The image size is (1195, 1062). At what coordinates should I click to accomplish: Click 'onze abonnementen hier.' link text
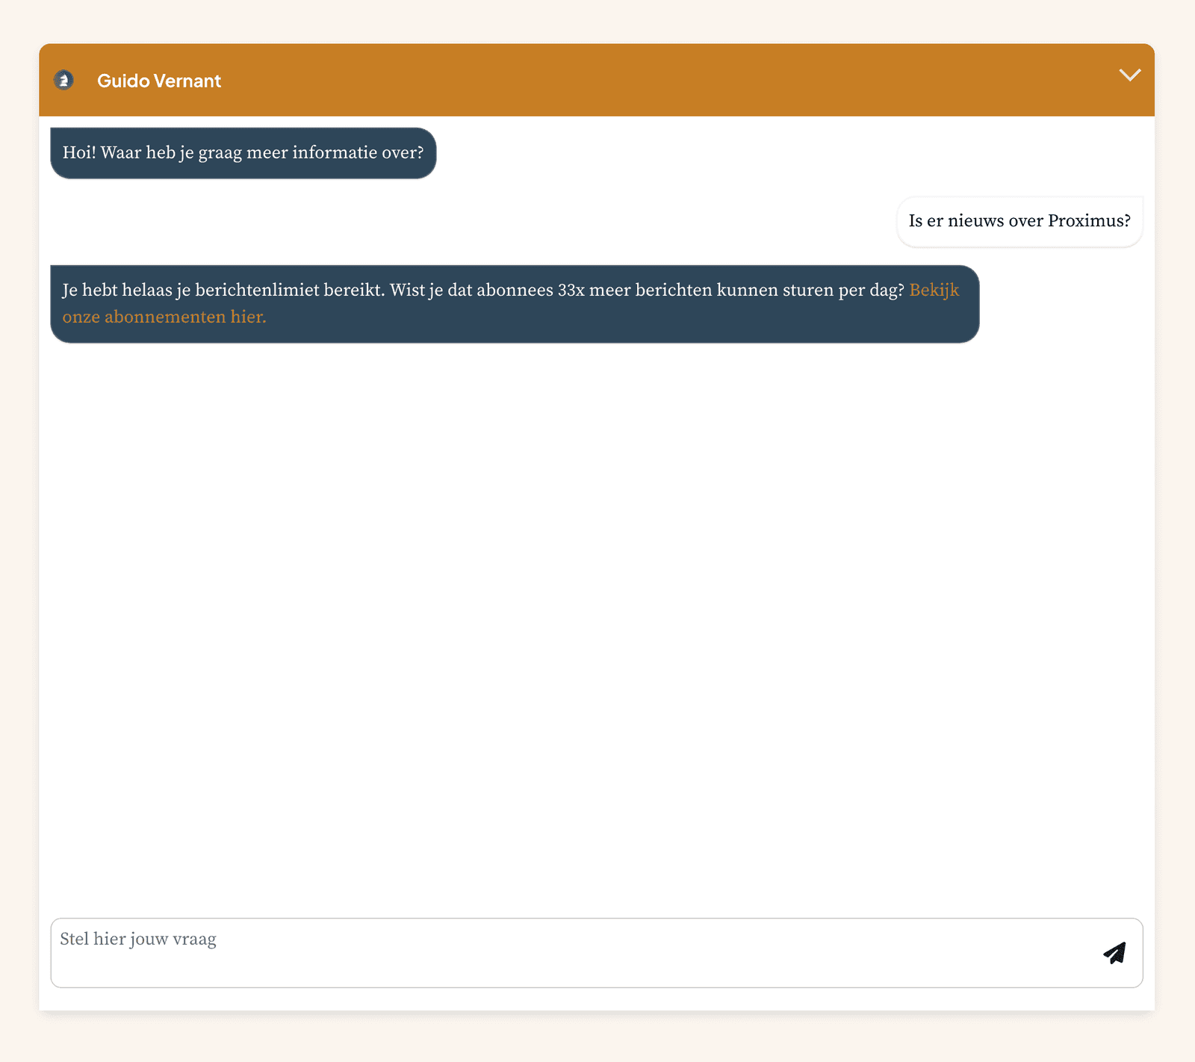click(x=164, y=317)
